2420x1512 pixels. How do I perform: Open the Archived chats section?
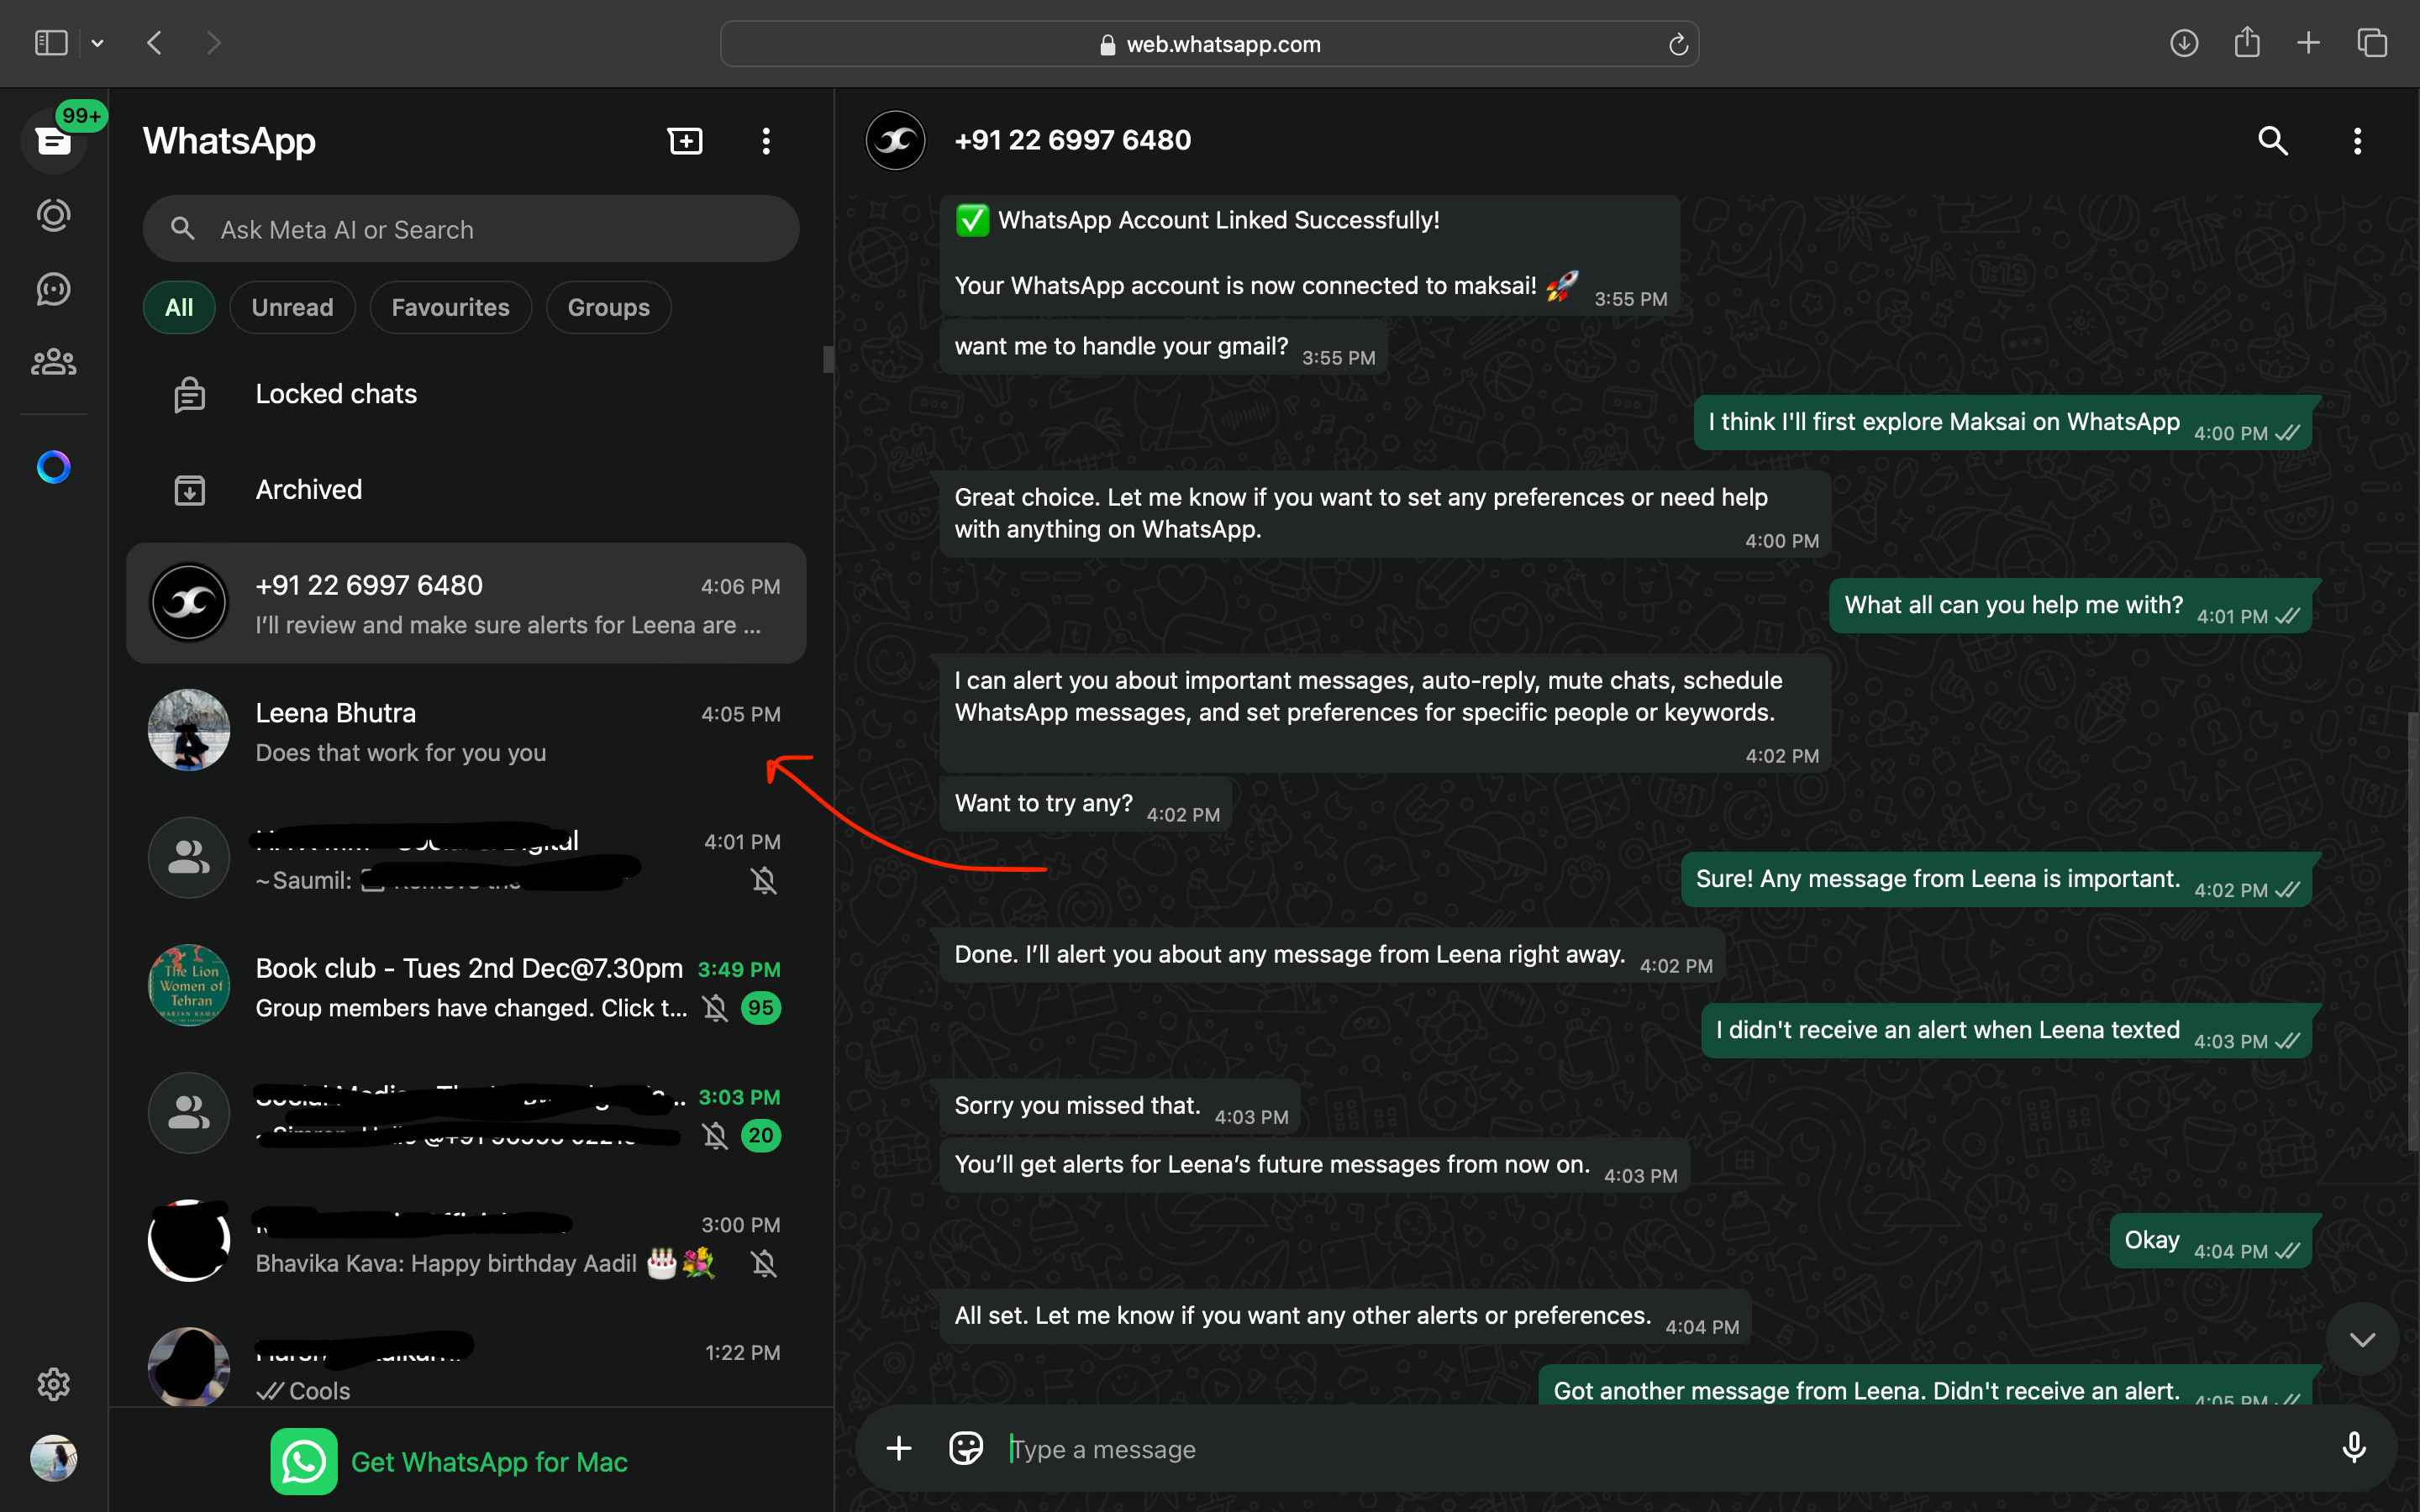[308, 490]
